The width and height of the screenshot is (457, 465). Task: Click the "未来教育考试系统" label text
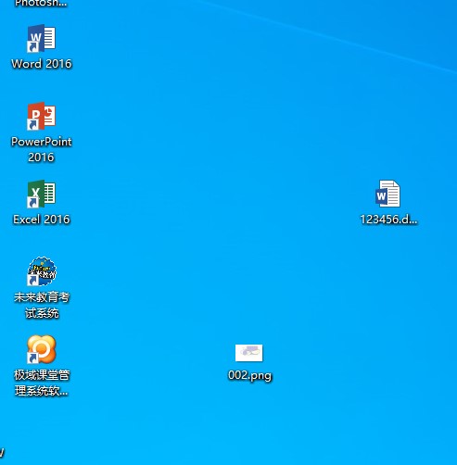pos(42,305)
